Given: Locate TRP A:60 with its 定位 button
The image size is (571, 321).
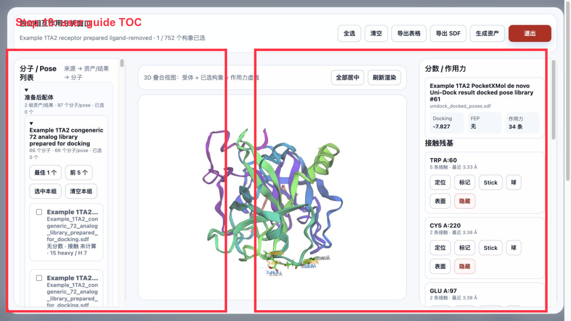Looking at the screenshot, I should (x=440, y=183).
